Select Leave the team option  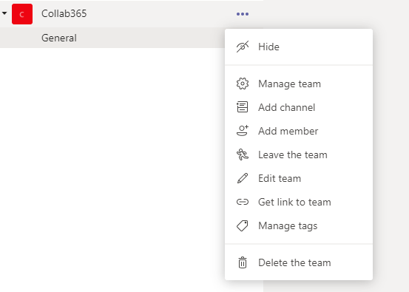(299, 155)
